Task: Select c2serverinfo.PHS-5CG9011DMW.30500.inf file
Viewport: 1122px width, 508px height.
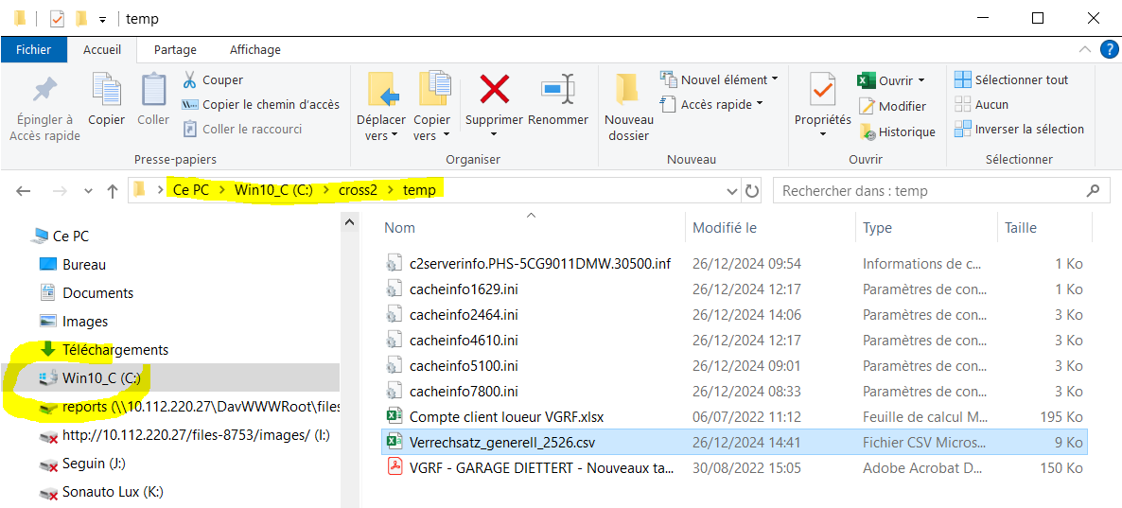Action: click(540, 263)
